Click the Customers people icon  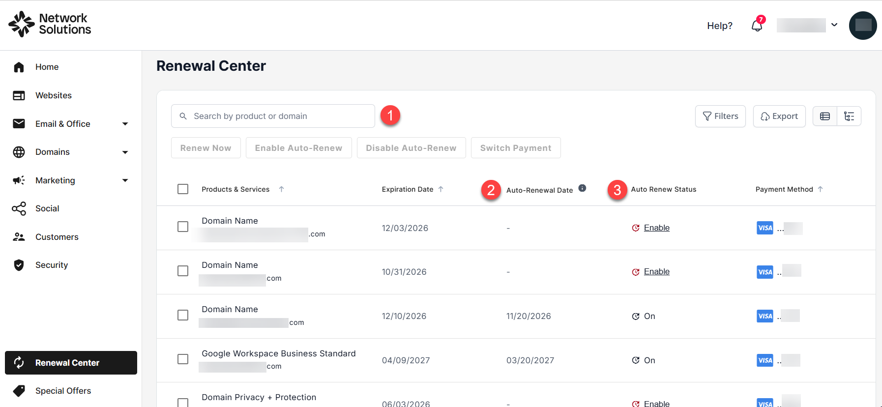coord(19,237)
